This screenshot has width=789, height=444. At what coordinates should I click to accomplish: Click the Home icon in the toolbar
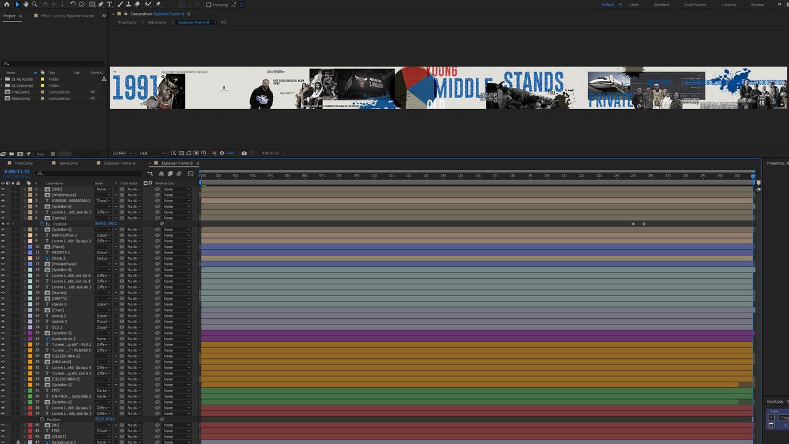(x=6, y=4)
